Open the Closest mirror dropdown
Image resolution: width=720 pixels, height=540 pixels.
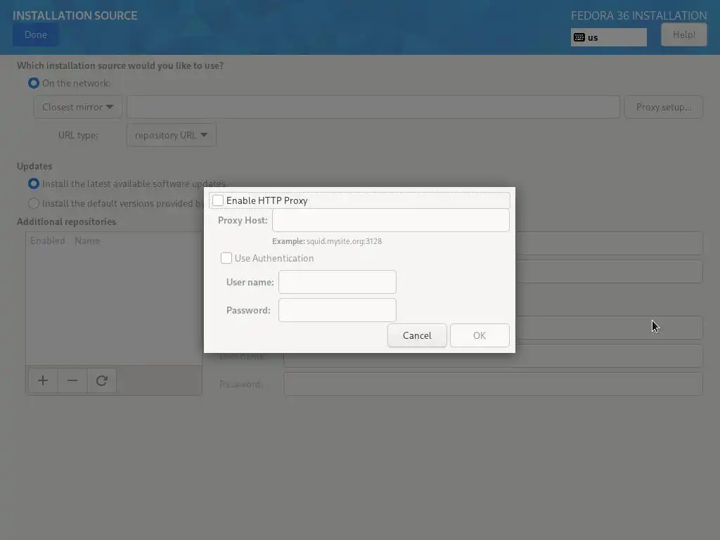(77, 107)
